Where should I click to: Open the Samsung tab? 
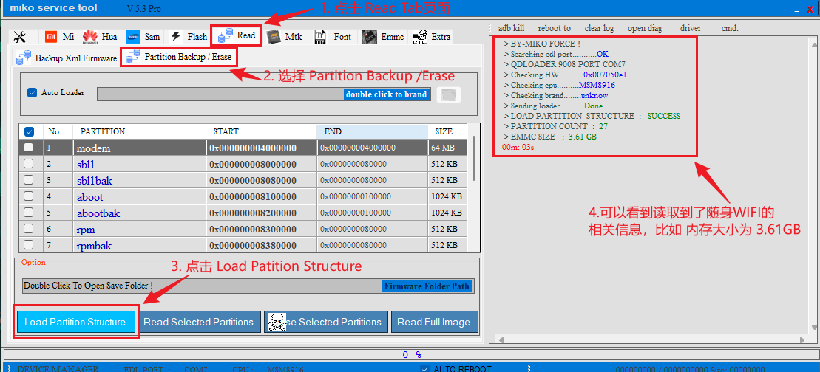click(143, 37)
